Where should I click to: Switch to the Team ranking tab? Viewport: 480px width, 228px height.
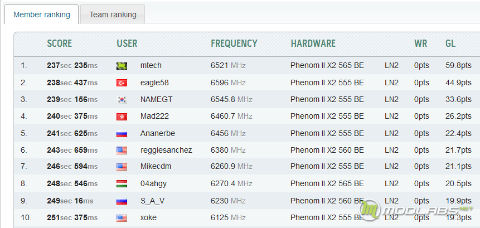(x=113, y=14)
